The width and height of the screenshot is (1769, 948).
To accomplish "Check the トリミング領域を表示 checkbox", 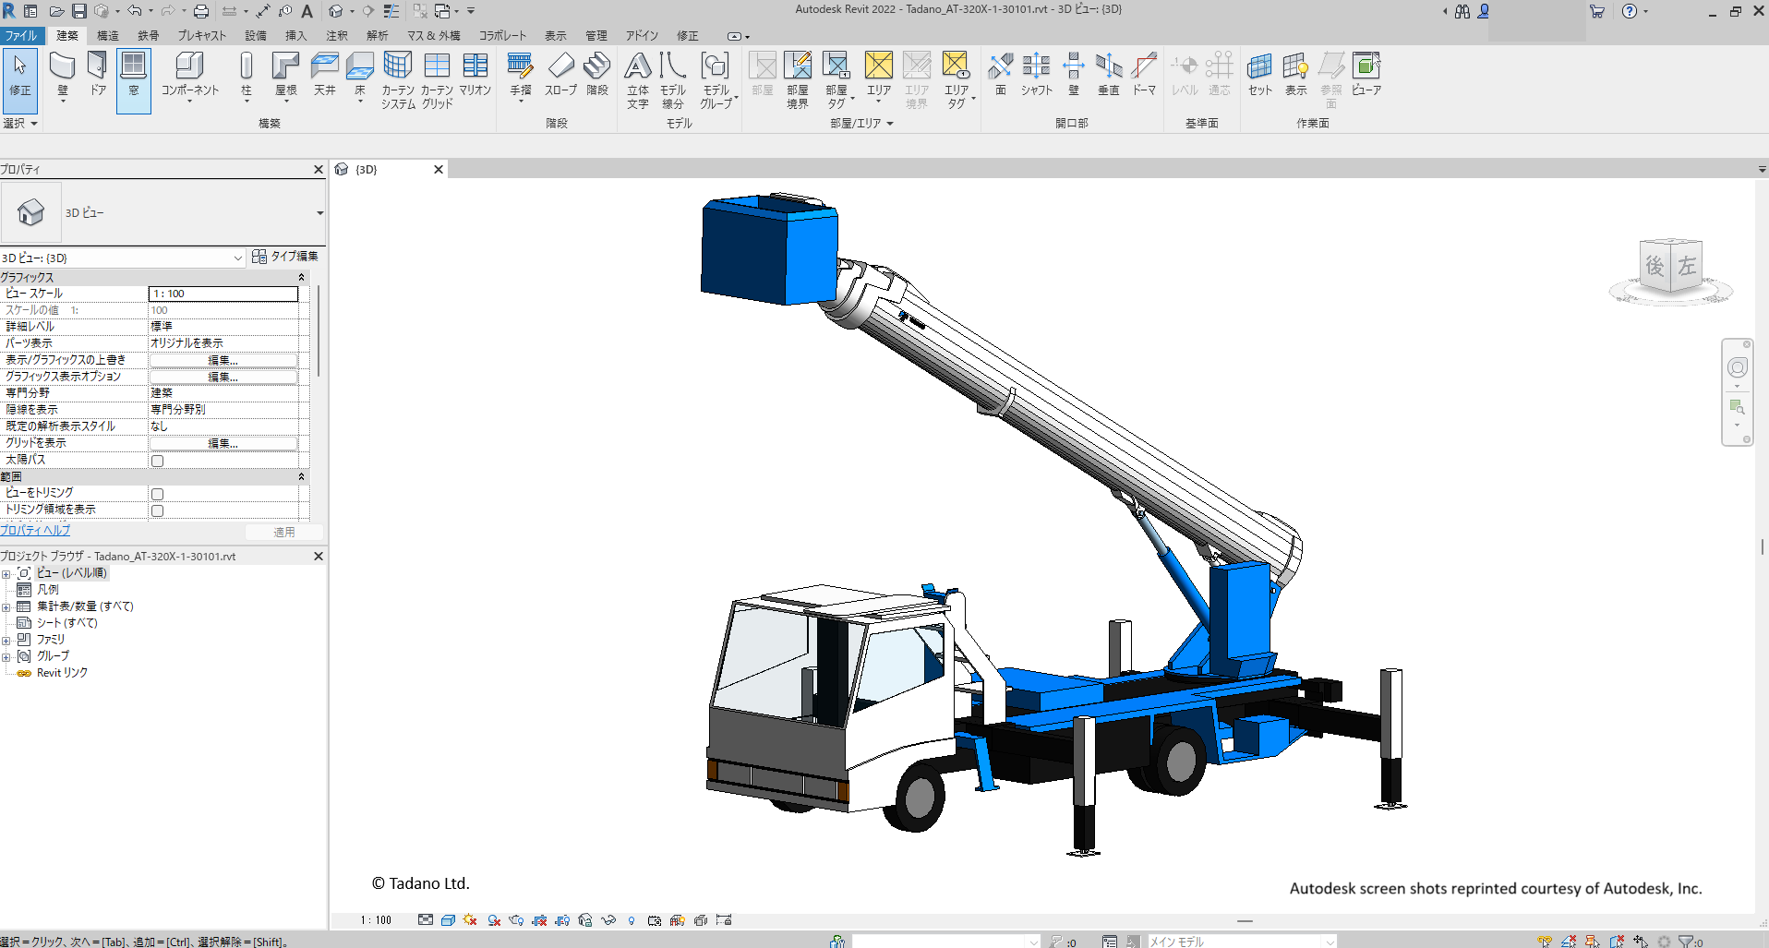I will tap(158, 510).
